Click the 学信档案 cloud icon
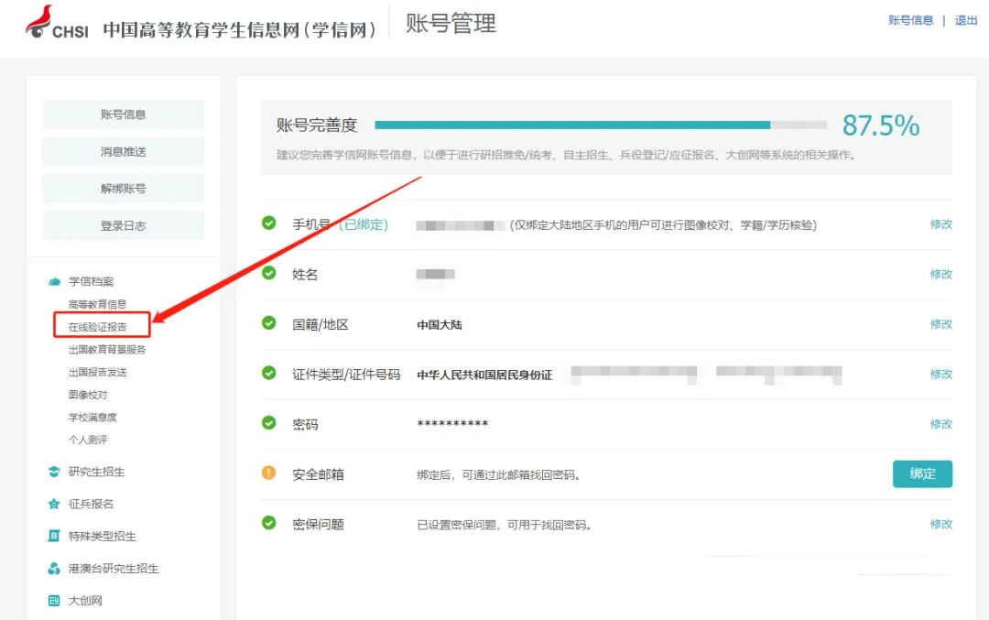 54,281
